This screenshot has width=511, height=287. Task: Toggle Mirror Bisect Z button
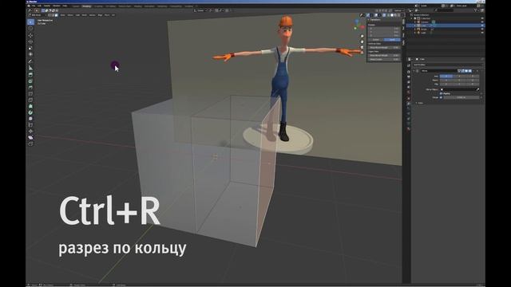pyautogui.click(x=473, y=80)
